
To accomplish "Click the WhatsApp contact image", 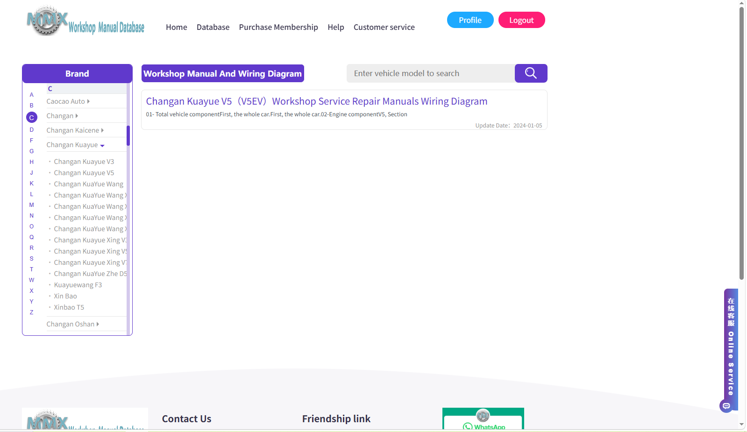I will [x=483, y=418].
